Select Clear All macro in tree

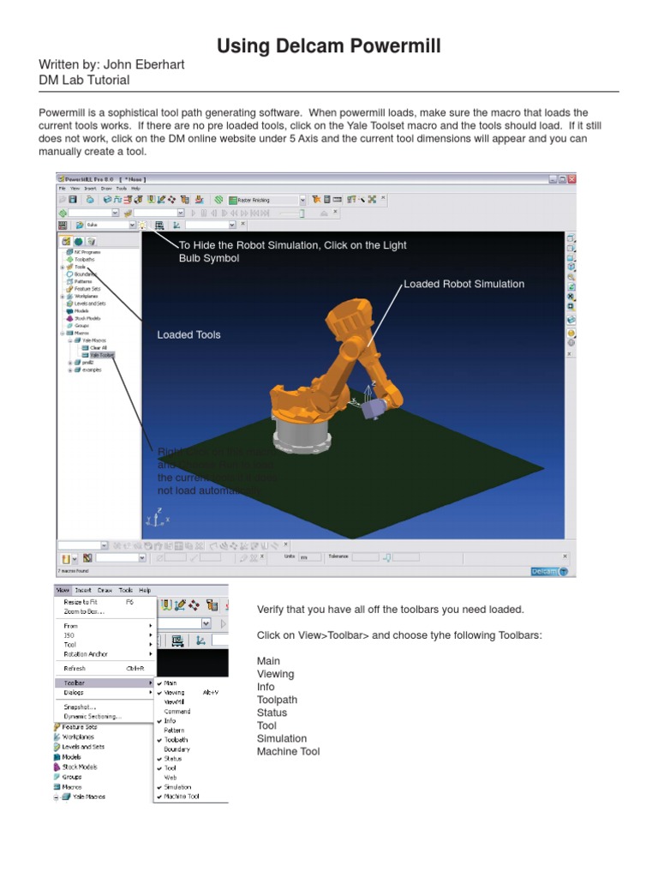click(99, 348)
